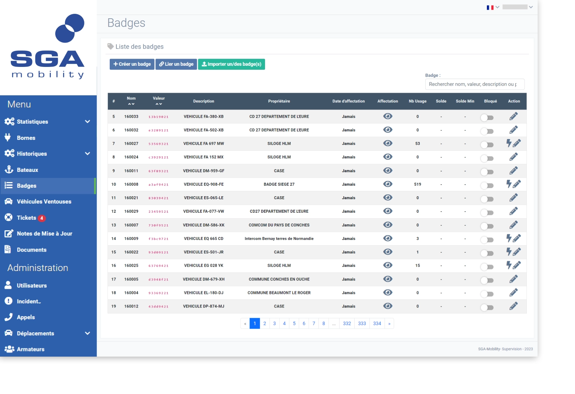
Task: Enable blocked switch for VEHICULE DM-959-GF
Action: click(487, 172)
